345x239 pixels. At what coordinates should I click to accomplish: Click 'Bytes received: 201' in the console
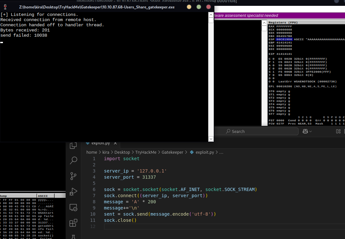[x=25, y=30]
